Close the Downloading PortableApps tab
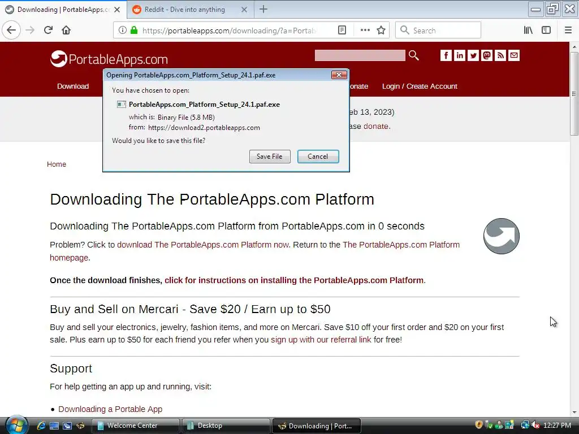Image resolution: width=579 pixels, height=434 pixels. (117, 10)
